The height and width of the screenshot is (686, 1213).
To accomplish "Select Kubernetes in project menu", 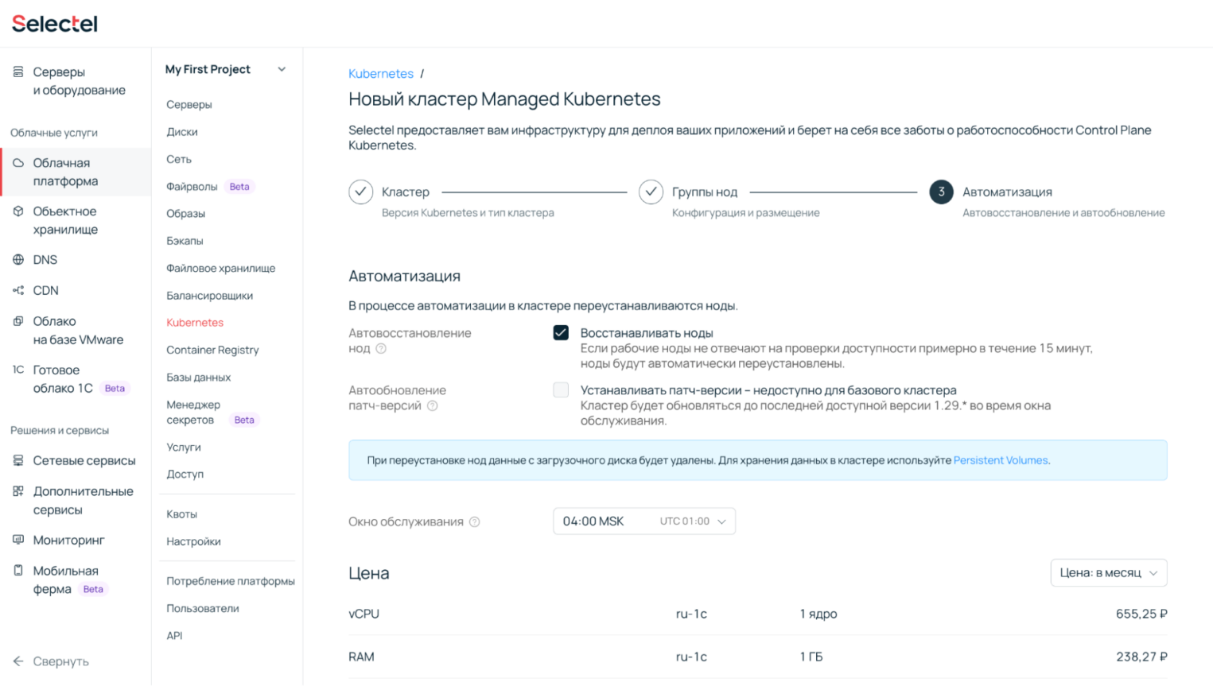I will 195,323.
